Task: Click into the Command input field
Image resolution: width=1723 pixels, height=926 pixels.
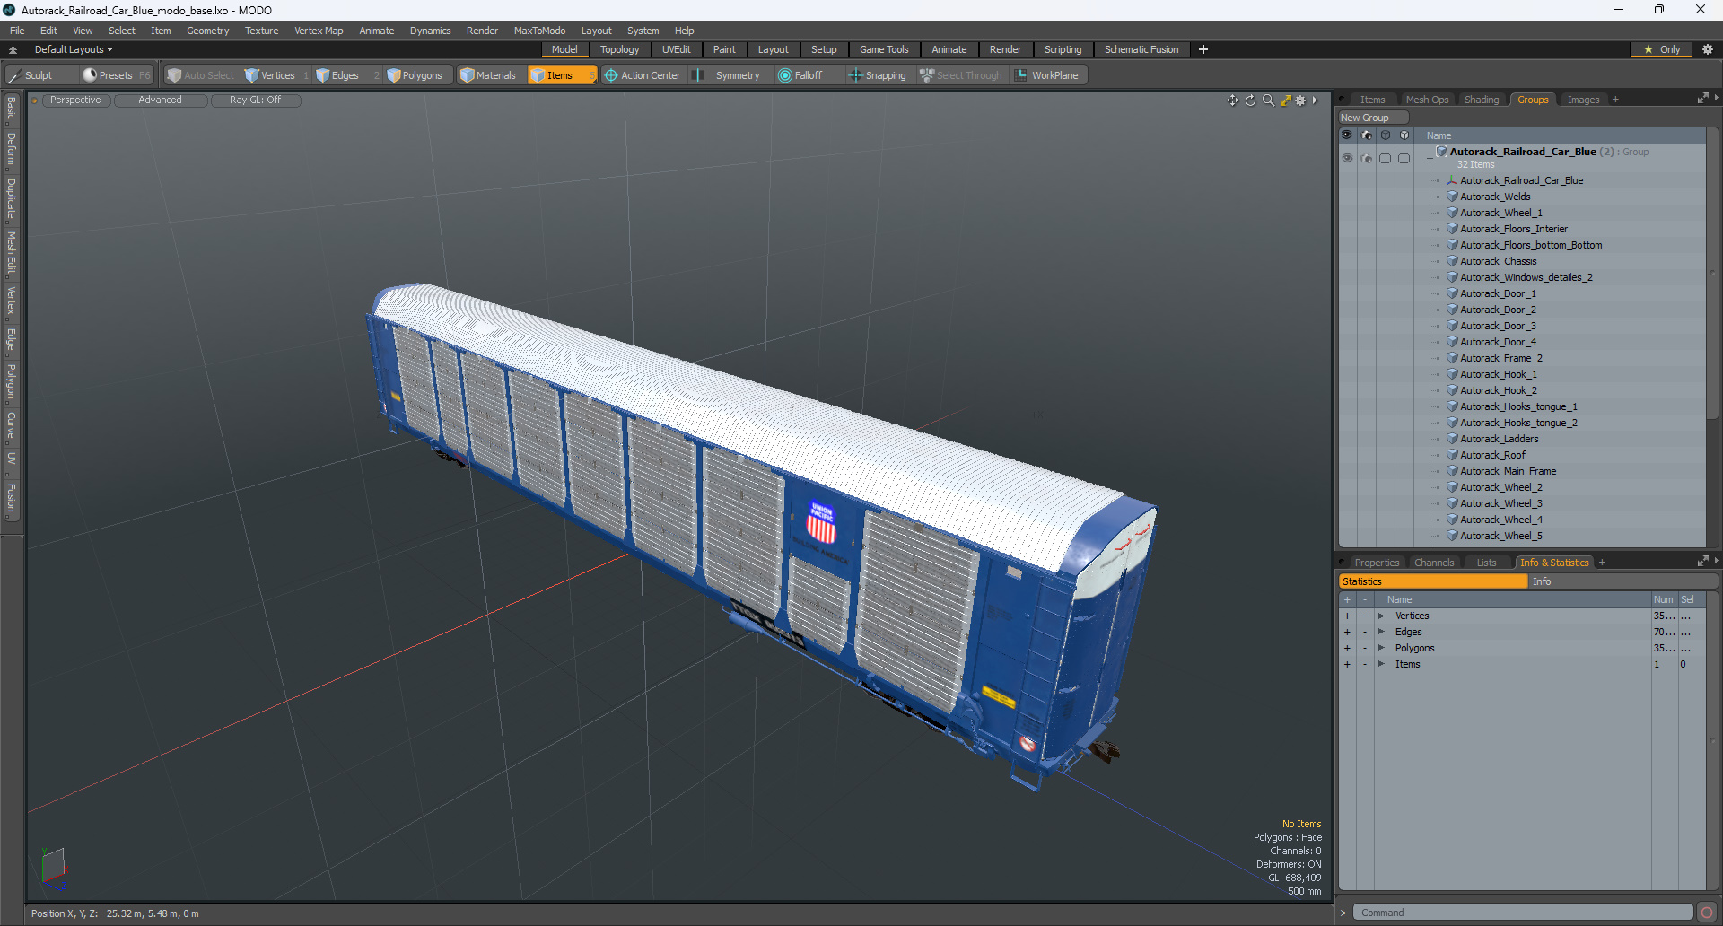Action: (1522, 913)
